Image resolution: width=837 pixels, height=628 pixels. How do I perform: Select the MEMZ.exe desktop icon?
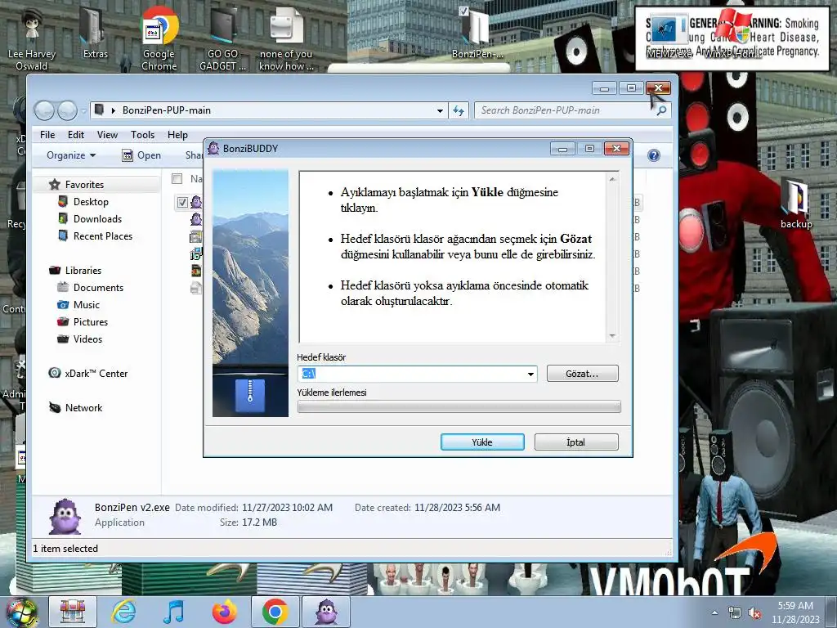click(x=669, y=34)
